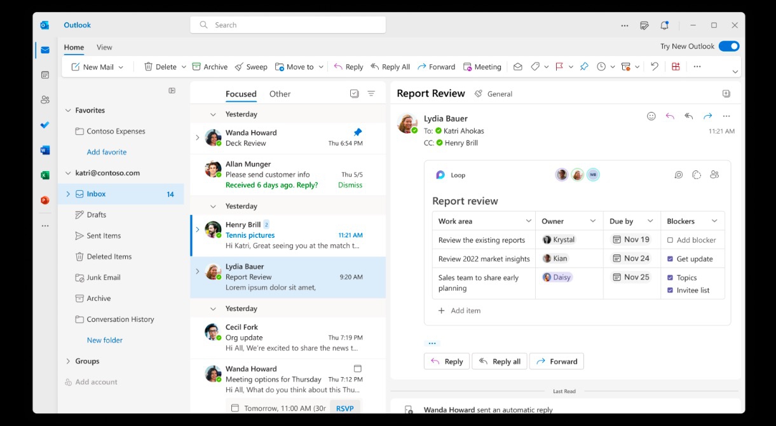This screenshot has width=776, height=426.
Task: Open the Wanda Howard Deck Review email
Action: 289,138
